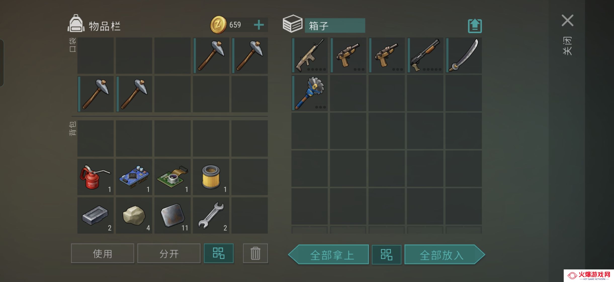The width and height of the screenshot is (614, 282).
Task: Sort inventory with the grid button
Action: coord(218,253)
